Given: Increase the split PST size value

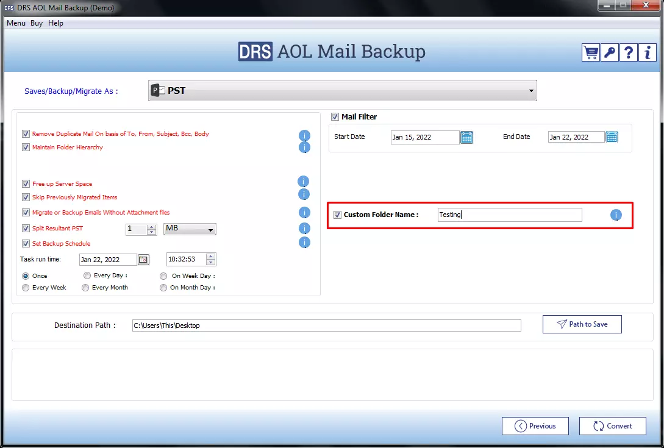Looking at the screenshot, I should pos(152,227).
